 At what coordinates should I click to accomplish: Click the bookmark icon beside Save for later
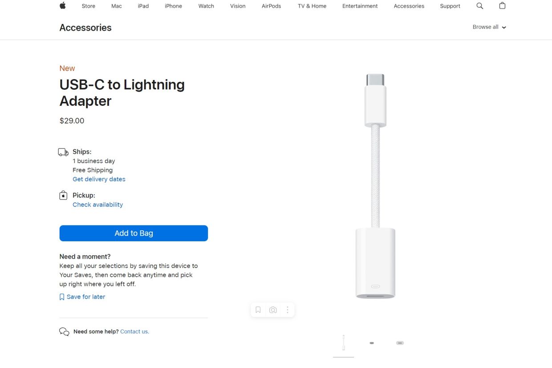(62, 297)
